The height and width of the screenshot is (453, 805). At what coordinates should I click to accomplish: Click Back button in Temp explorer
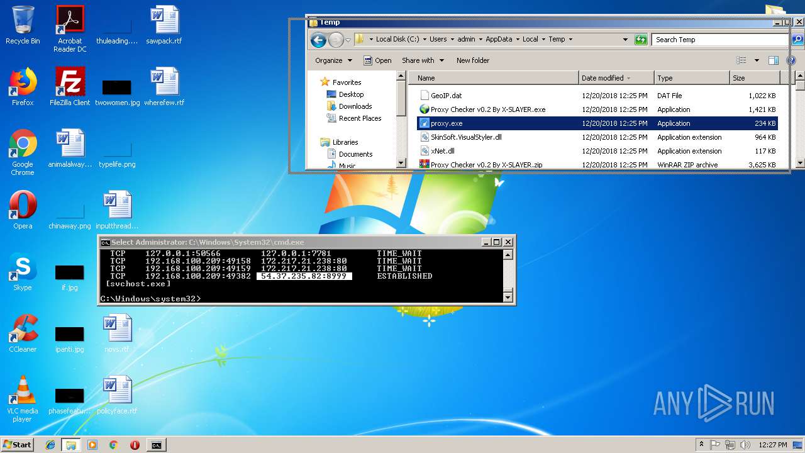tap(318, 40)
